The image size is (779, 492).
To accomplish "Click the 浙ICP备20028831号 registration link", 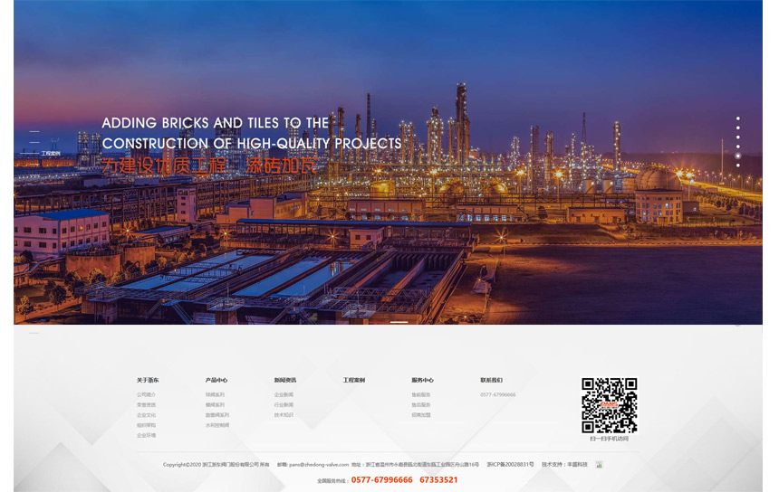I will pos(510,464).
